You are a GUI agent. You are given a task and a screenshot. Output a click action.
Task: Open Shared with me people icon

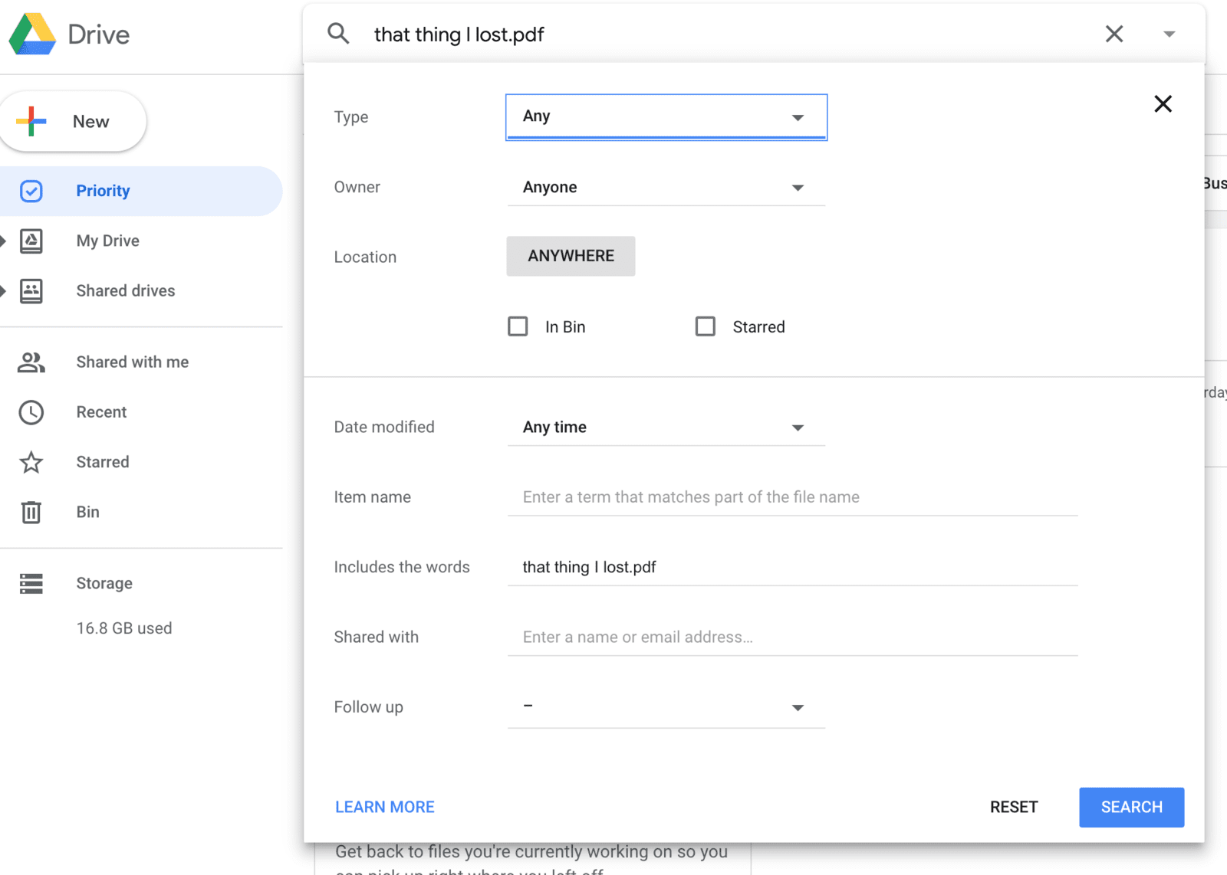tap(31, 362)
